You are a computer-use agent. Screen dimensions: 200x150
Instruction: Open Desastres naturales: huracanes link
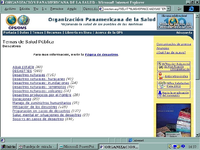[x=39, y=79]
